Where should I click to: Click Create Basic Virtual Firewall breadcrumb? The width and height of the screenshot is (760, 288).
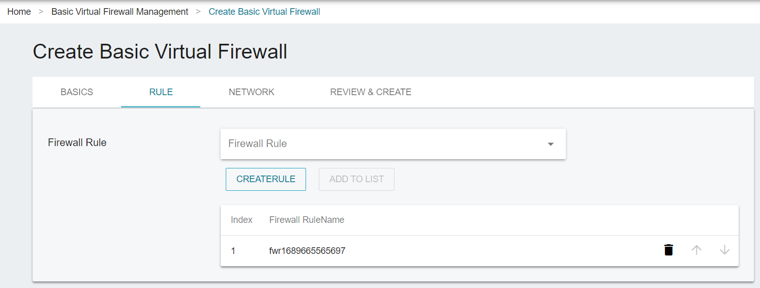pos(264,12)
